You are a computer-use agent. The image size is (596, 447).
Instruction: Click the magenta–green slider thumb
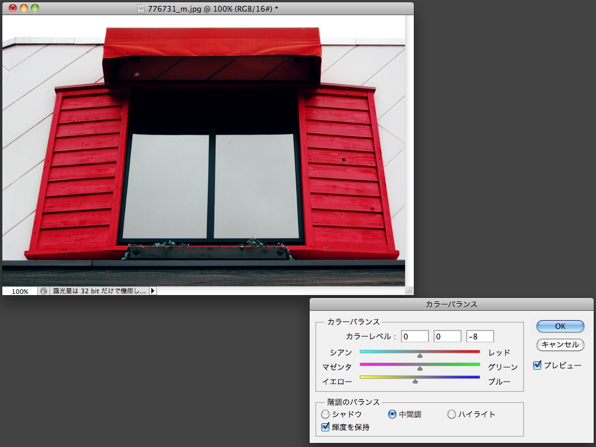420,368
